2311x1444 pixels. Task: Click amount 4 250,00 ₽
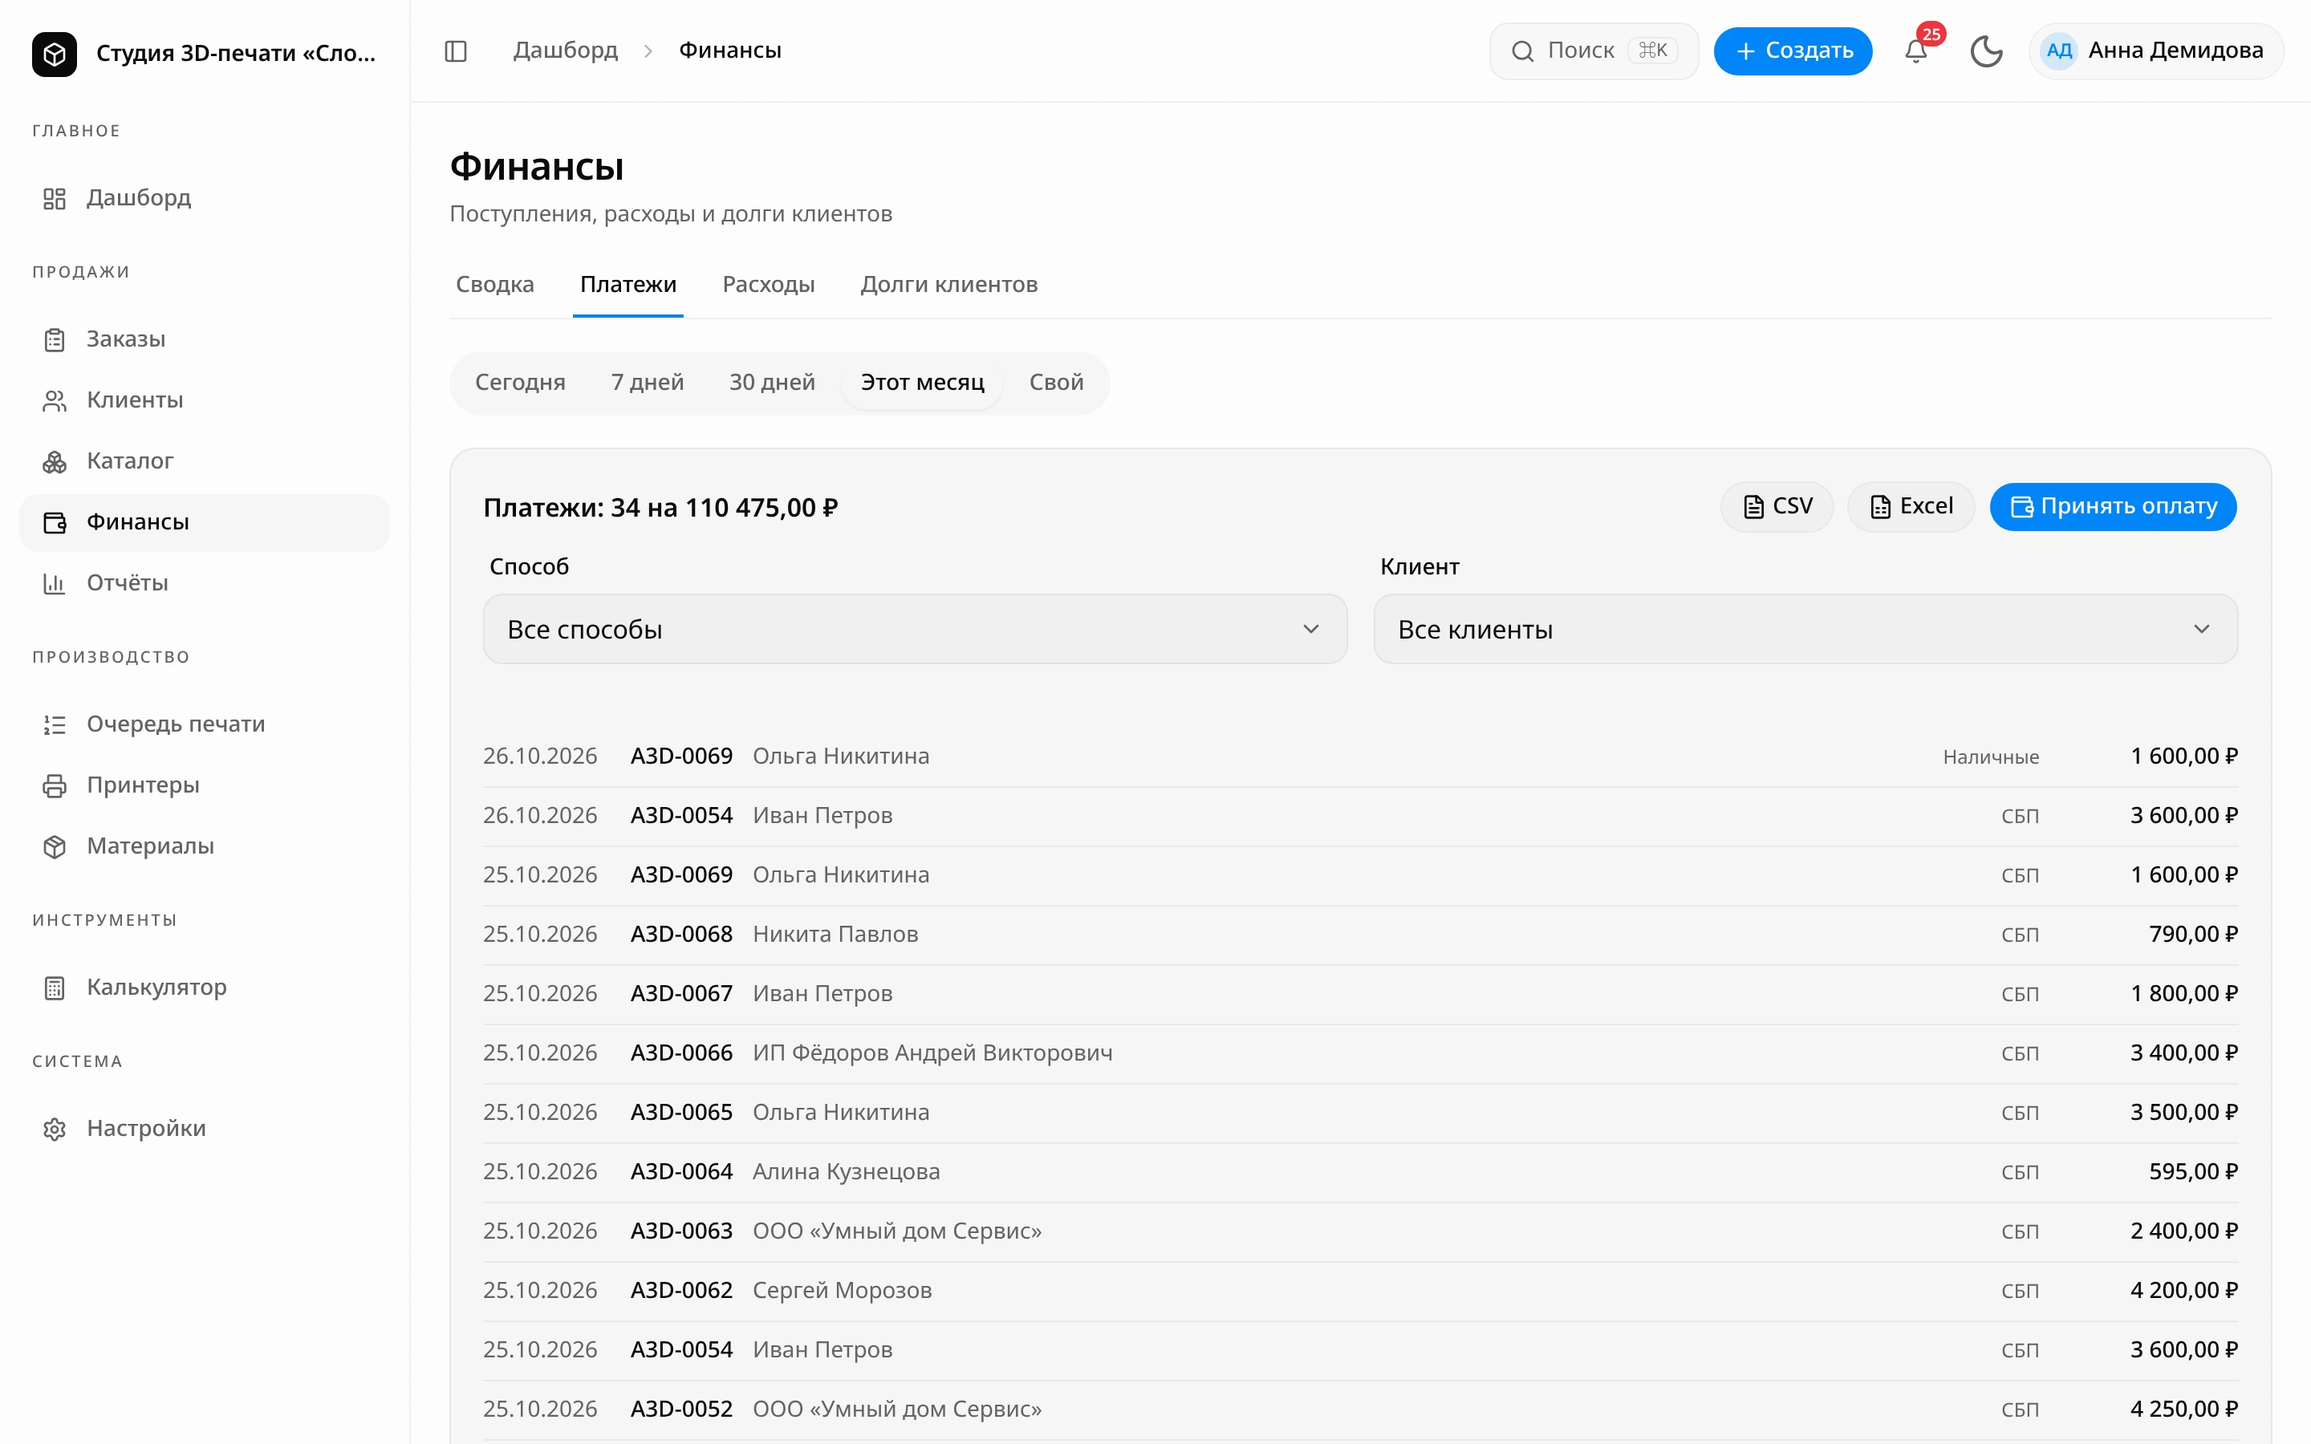click(x=2183, y=1409)
